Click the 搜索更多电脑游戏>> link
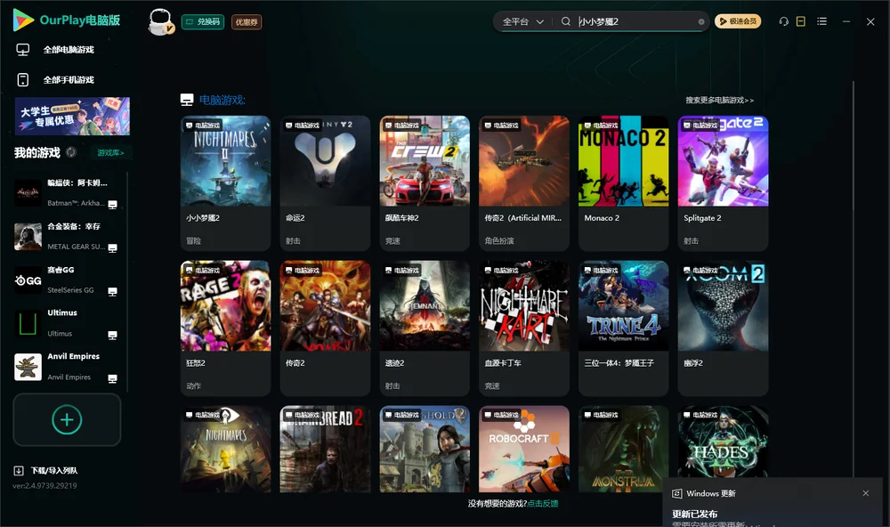 click(719, 100)
